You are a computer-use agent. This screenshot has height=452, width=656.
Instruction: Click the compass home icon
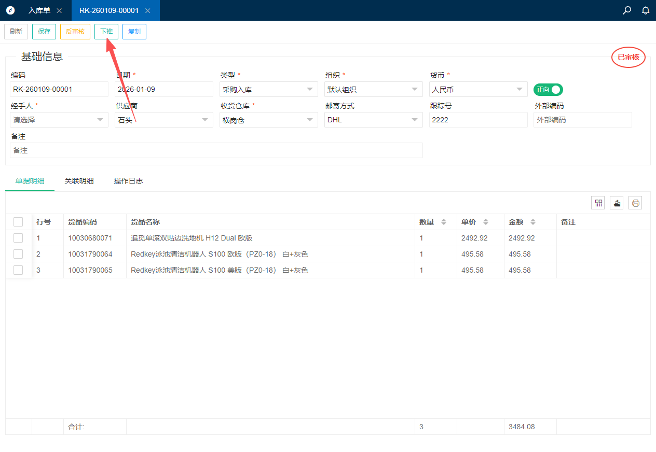[x=10, y=10]
